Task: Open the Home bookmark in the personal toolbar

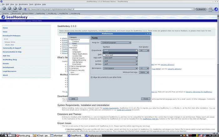Action: click(5, 13)
